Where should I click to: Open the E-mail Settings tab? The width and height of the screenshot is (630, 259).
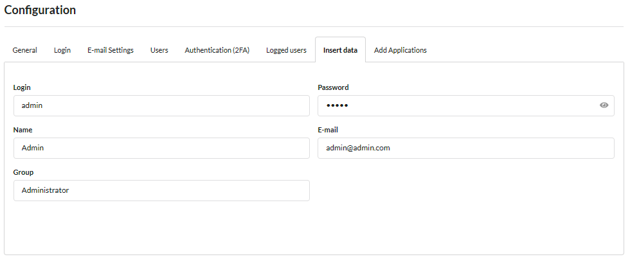(111, 50)
